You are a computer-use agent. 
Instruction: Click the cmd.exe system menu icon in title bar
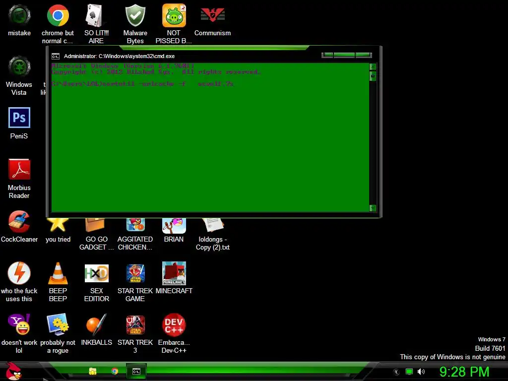tap(56, 57)
